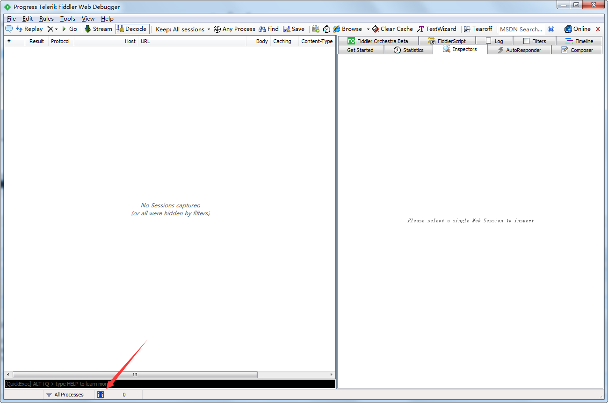The width and height of the screenshot is (608, 403).
Task: Click the blue help question icon
Action: (551, 29)
